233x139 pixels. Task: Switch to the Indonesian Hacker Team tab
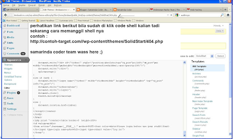[167, 10]
